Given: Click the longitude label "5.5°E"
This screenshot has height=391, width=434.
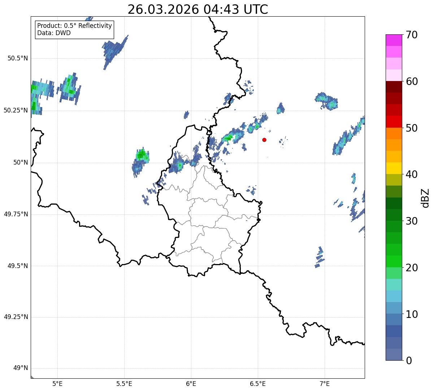Looking at the screenshot, I should click(x=124, y=383).
